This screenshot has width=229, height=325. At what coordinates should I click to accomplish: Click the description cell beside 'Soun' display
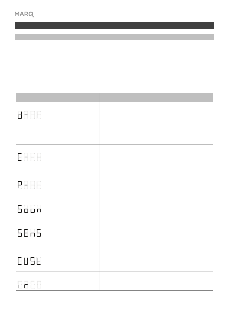(156, 203)
